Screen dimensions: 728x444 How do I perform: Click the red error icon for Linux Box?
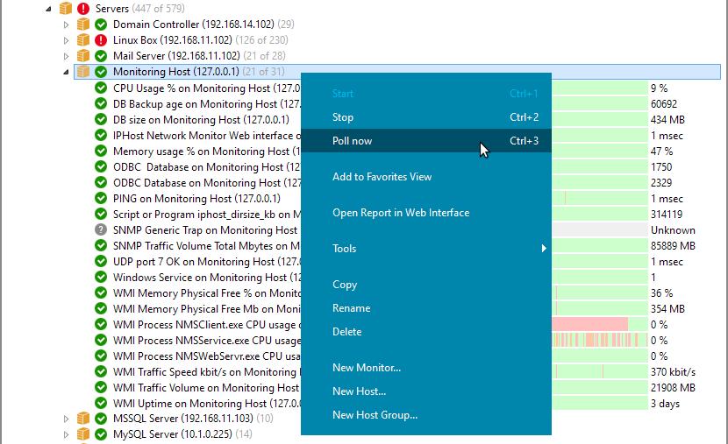click(101, 40)
